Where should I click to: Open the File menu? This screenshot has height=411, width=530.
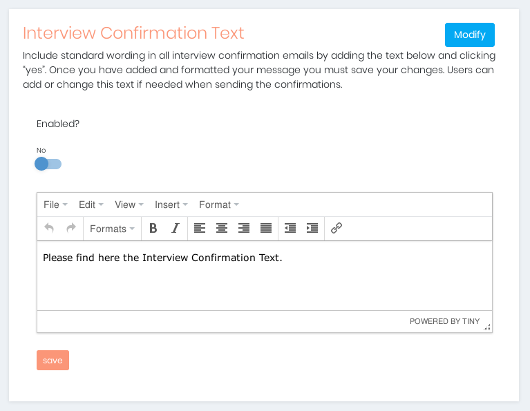click(55, 204)
